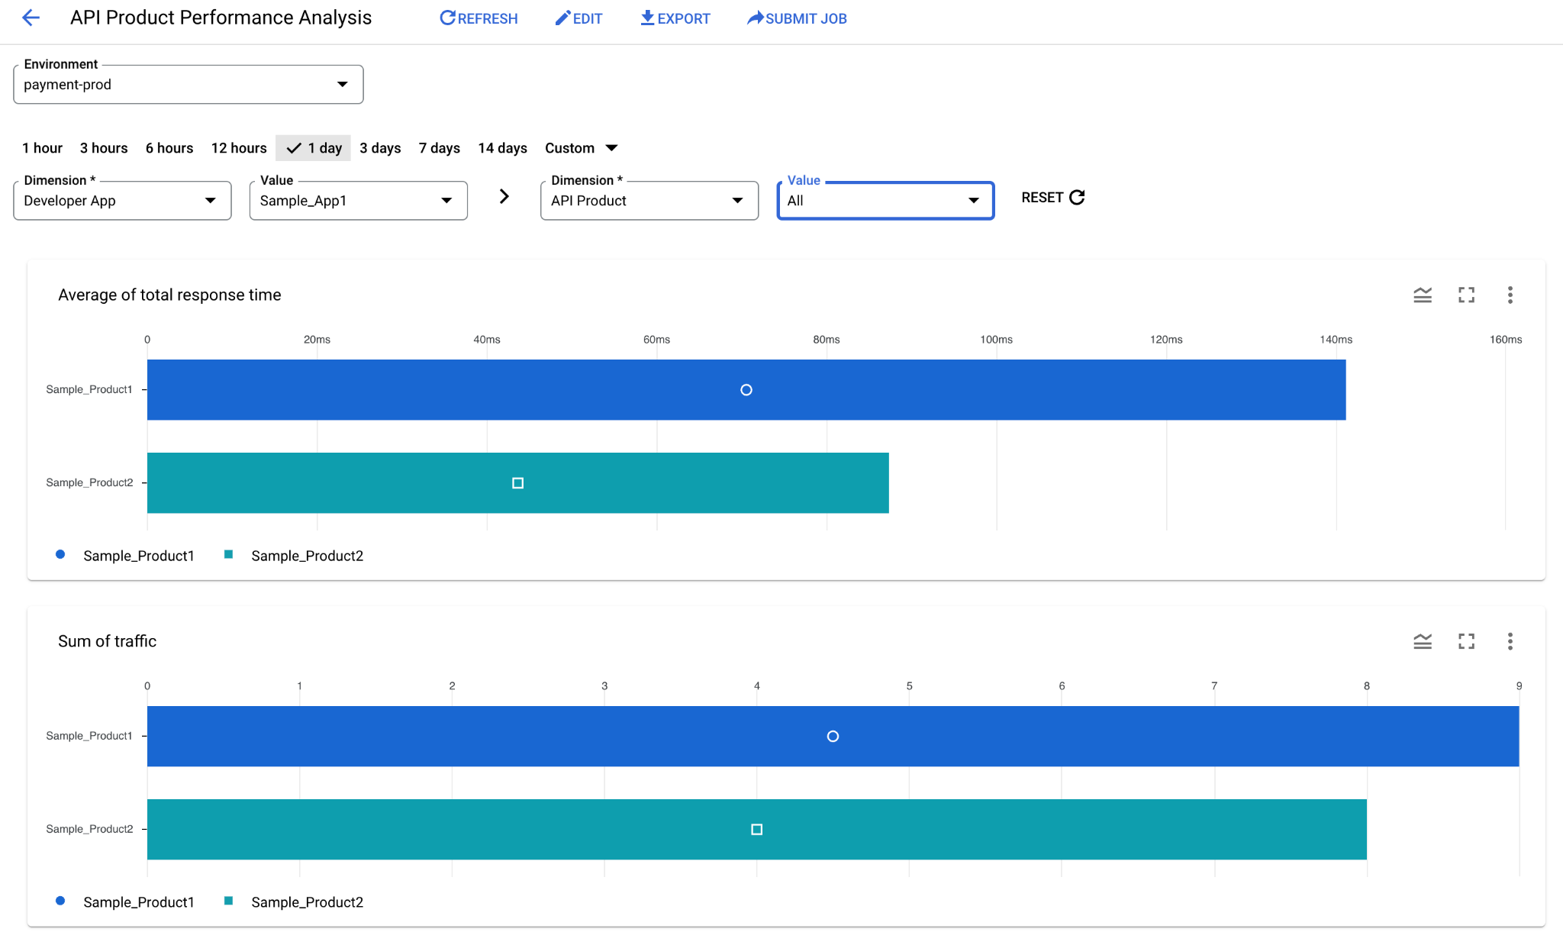Click the Sample_Product2 response time bar
The height and width of the screenshot is (945, 1563).
tap(518, 483)
